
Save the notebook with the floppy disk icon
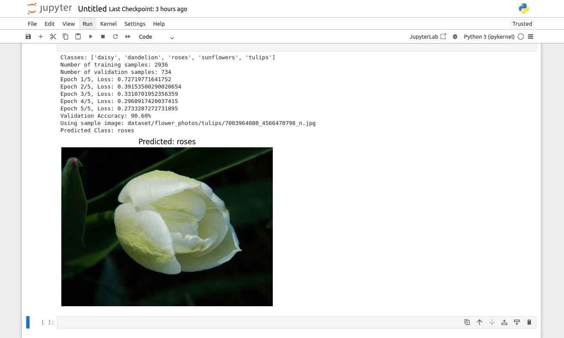coord(28,37)
